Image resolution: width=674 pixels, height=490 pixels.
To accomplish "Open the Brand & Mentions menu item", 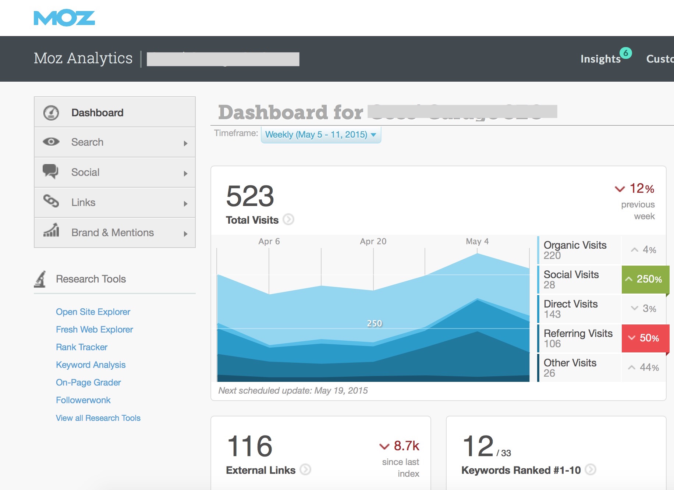I will tap(115, 233).
